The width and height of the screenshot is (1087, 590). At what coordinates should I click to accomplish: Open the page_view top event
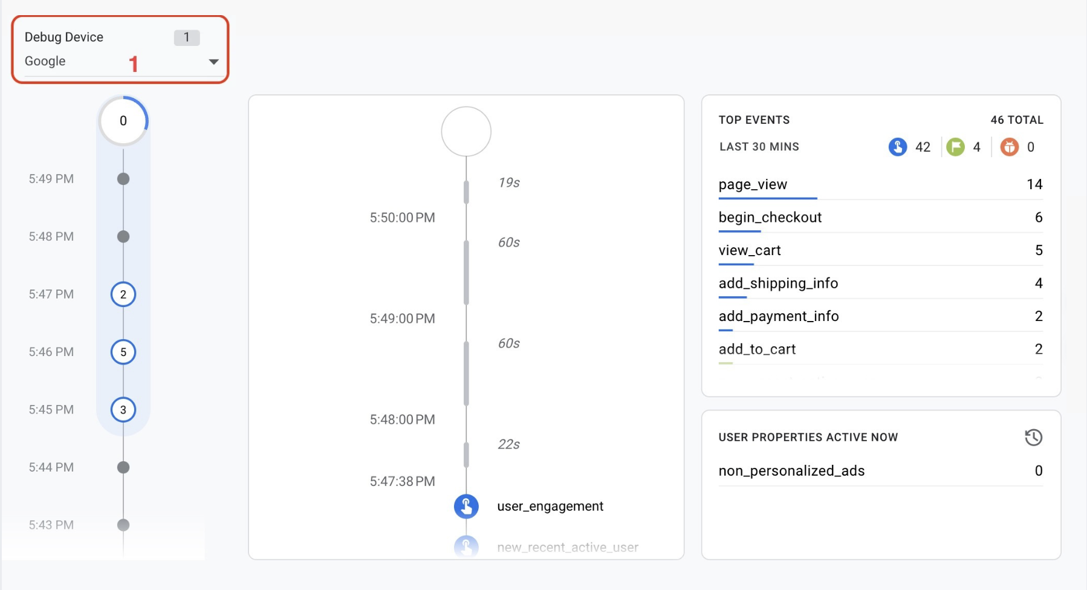click(753, 184)
